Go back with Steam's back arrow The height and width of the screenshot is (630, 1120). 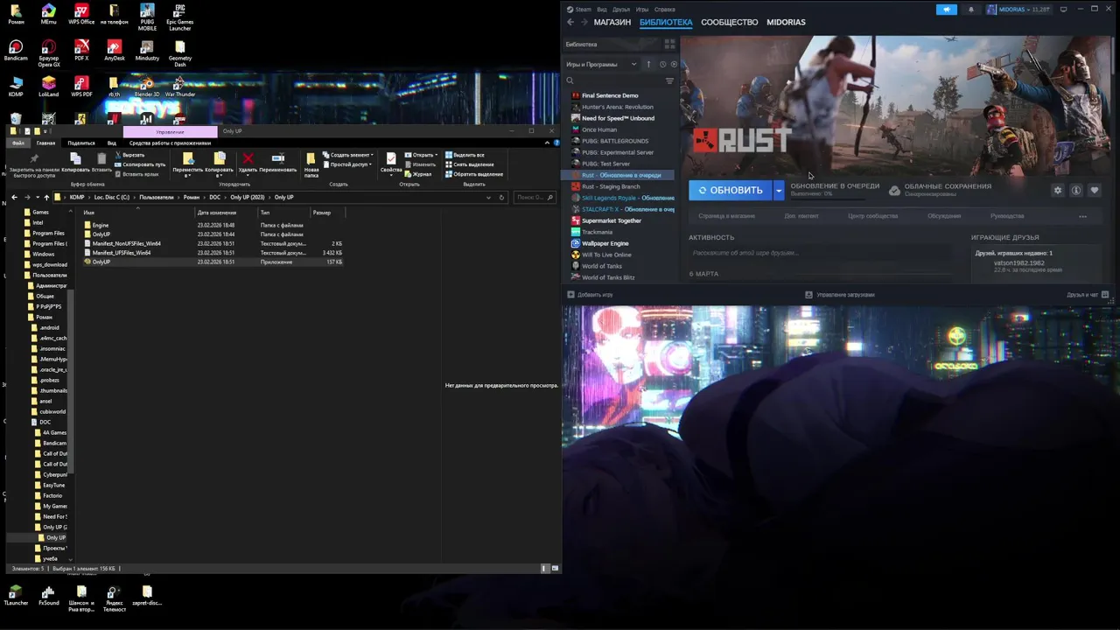click(570, 22)
